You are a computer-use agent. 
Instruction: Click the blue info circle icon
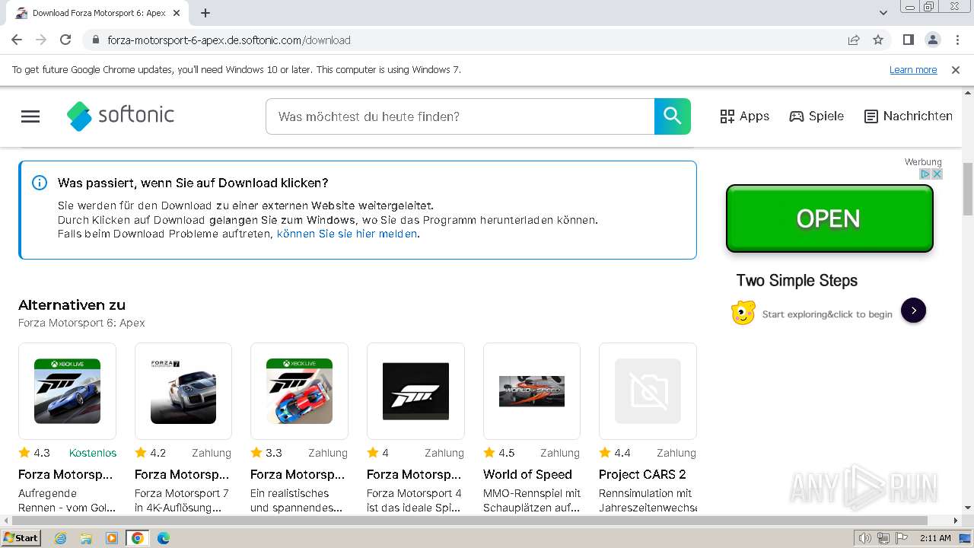[x=40, y=183]
